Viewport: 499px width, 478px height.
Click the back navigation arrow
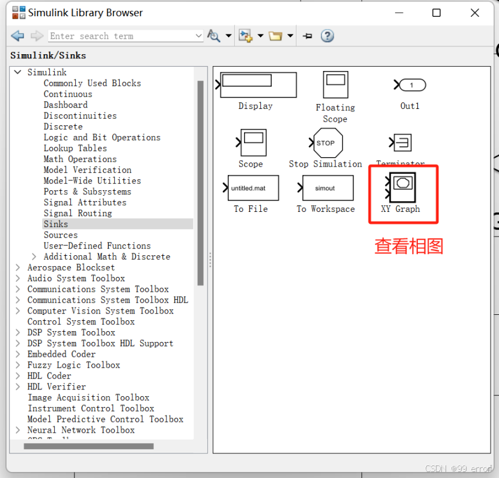pyautogui.click(x=17, y=36)
